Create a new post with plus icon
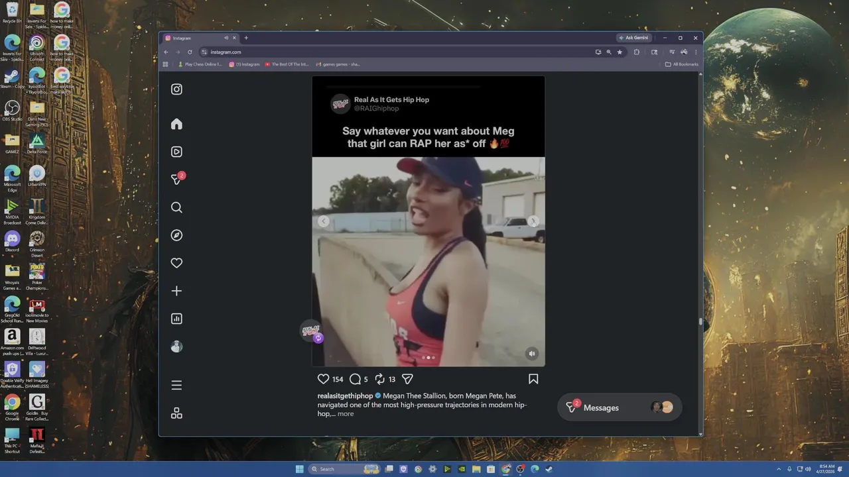 tap(176, 291)
